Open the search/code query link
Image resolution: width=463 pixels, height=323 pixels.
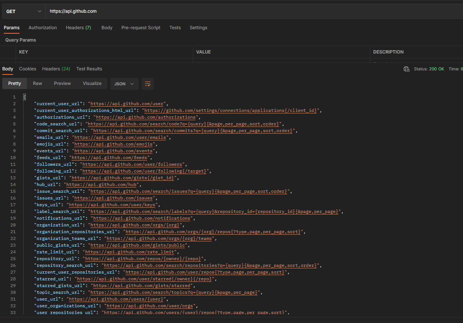[184, 124]
